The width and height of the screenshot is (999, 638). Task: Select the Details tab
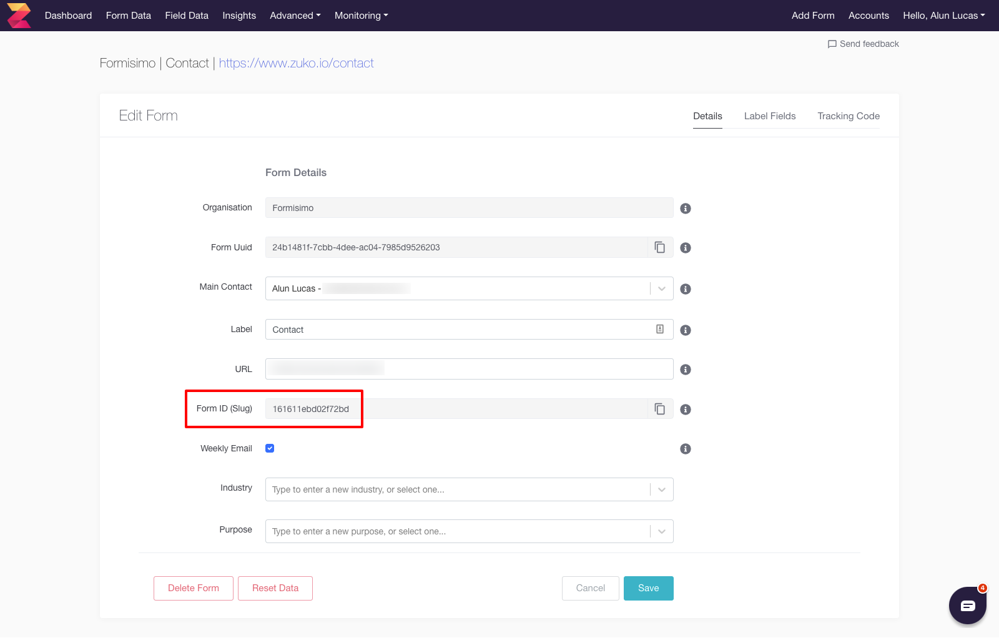click(x=707, y=116)
